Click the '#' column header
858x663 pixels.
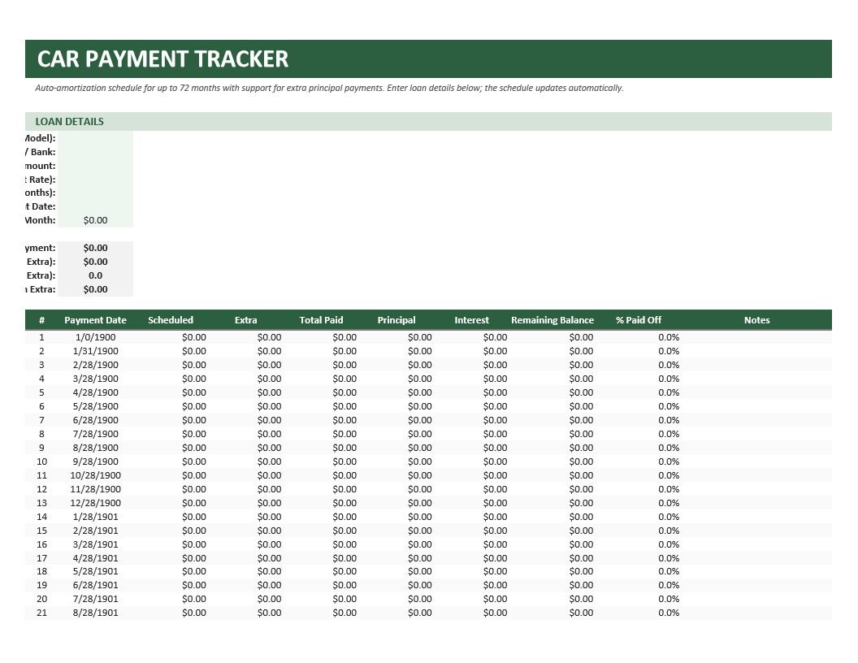coord(41,320)
